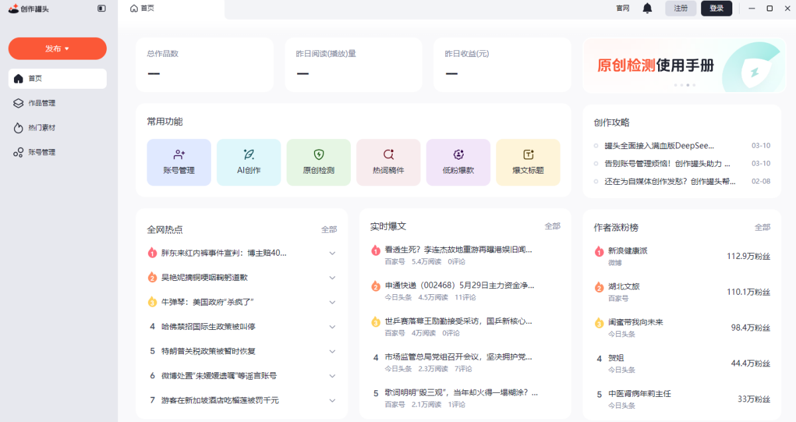
Task: Click the 注册 button
Action: pos(681,9)
